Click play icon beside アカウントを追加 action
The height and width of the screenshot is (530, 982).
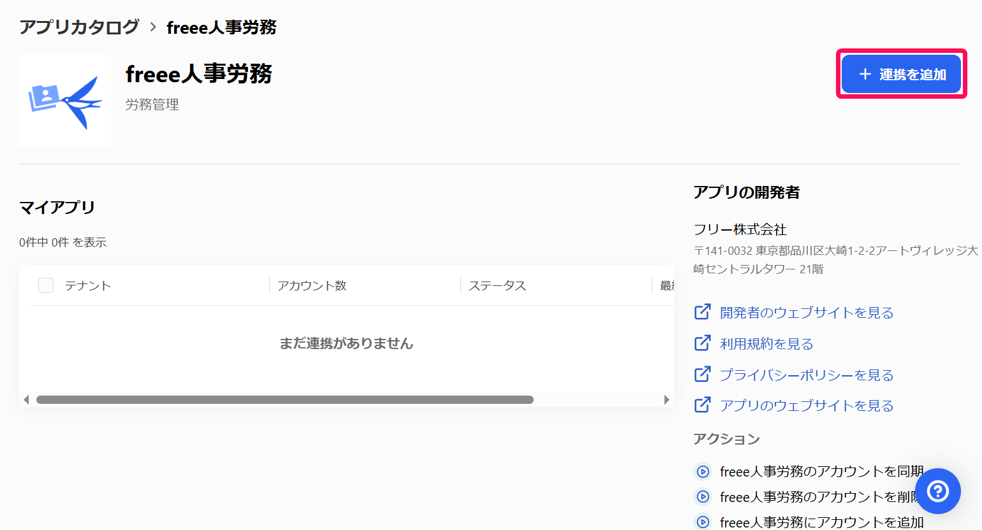pos(703,522)
